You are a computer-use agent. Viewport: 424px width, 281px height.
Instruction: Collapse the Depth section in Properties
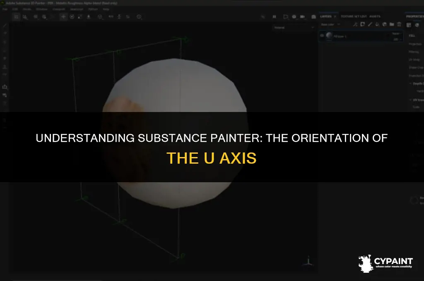tap(411, 83)
